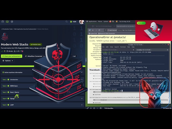Click the green difficulty bars icon
The width and height of the screenshot is (172, 129).
[x=2, y=51]
